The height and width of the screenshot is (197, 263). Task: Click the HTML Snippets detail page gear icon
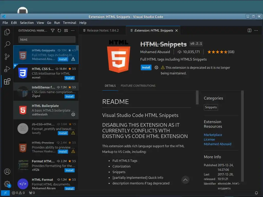(x=156, y=67)
